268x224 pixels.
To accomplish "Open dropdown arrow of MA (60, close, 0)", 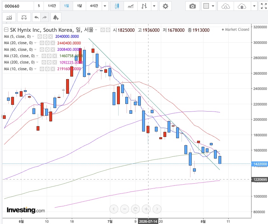I will [x=35, y=49].
